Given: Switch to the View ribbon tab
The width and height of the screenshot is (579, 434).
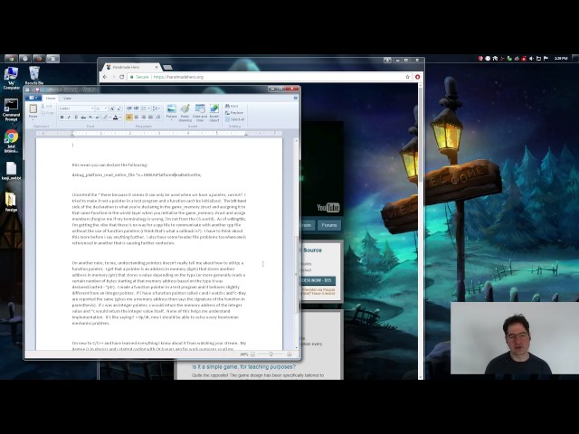Looking at the screenshot, I should click(x=67, y=99).
